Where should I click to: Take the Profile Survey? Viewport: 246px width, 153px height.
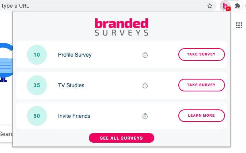click(x=201, y=54)
